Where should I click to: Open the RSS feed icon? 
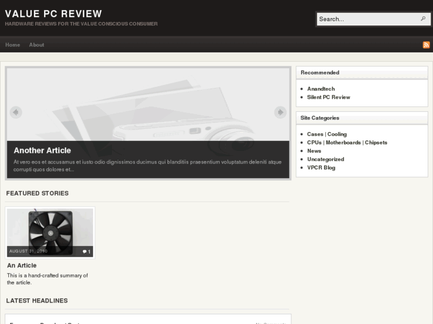426,45
